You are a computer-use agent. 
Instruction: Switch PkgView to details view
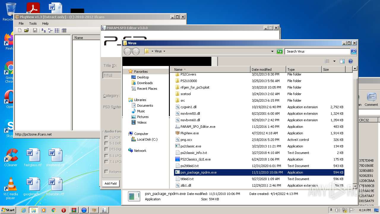click(x=64, y=30)
